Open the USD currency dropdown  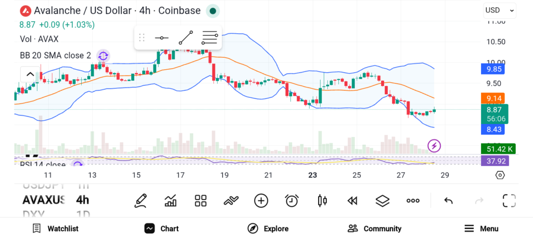click(x=500, y=10)
